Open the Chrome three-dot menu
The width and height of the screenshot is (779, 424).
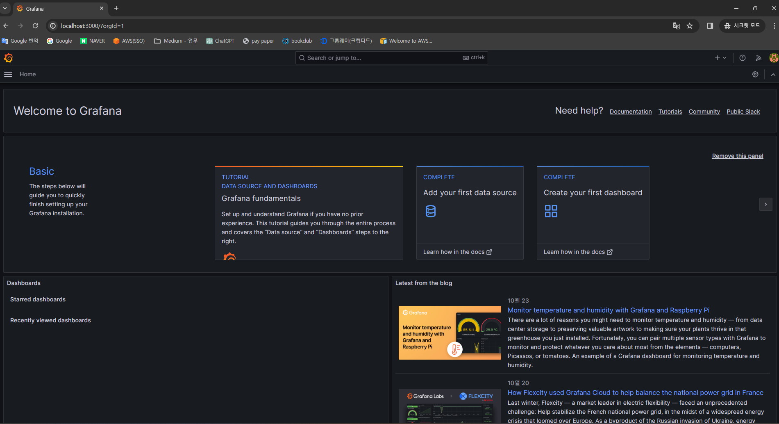click(x=774, y=26)
